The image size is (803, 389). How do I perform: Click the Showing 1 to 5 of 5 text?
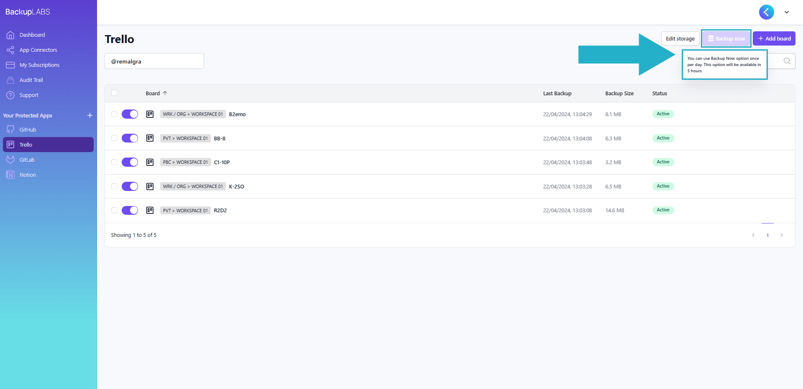pyautogui.click(x=134, y=235)
